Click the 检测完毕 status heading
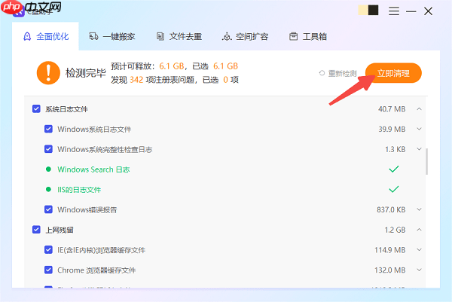 [86, 73]
